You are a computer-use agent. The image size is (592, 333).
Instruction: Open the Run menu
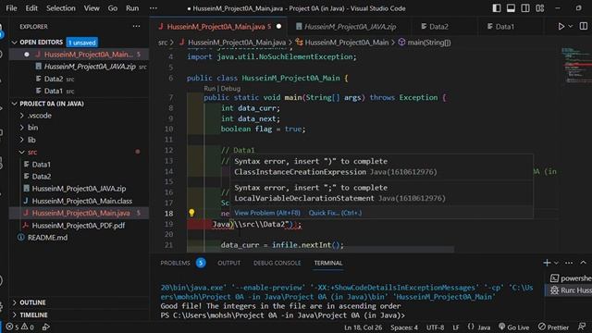132,8
